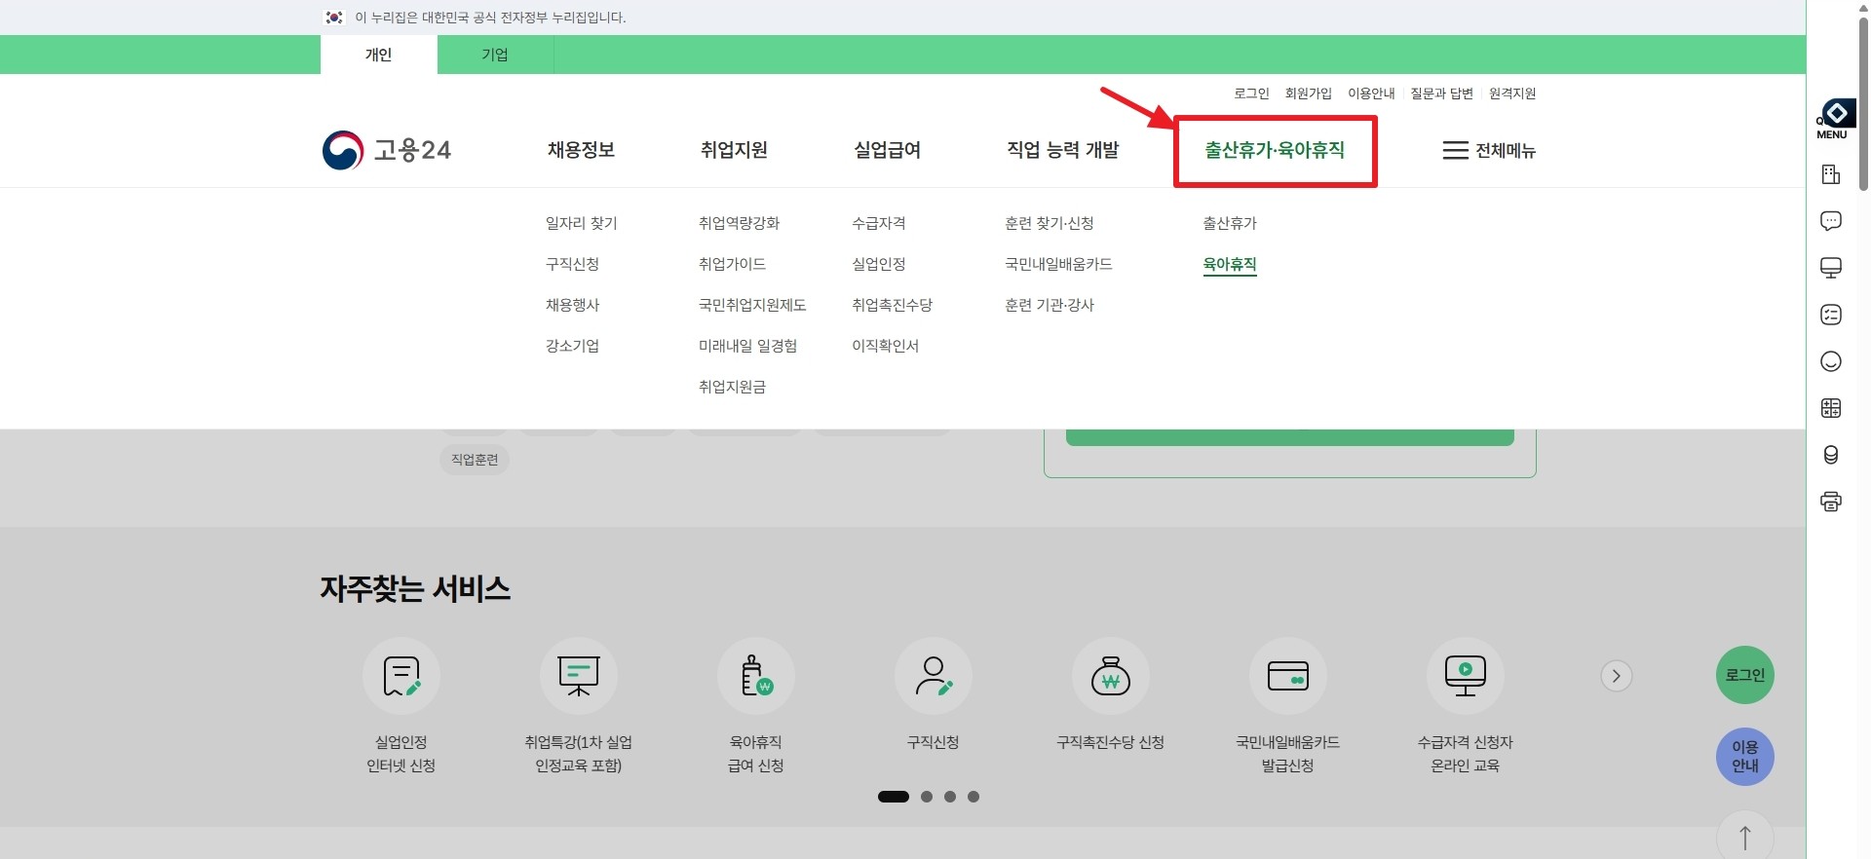The height and width of the screenshot is (859, 1871).
Task: Select 출산휴가 submenu item
Action: [x=1230, y=223]
